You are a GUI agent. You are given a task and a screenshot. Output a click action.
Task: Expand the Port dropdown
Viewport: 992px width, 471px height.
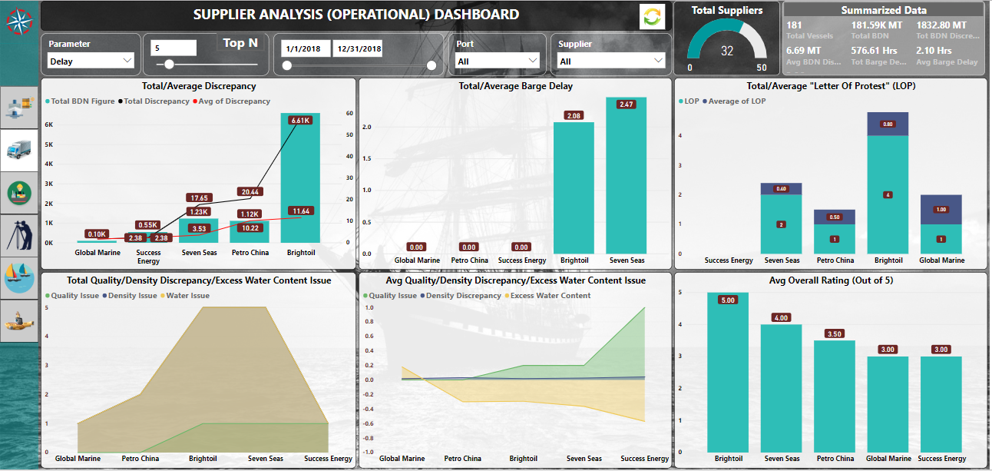[x=498, y=61]
